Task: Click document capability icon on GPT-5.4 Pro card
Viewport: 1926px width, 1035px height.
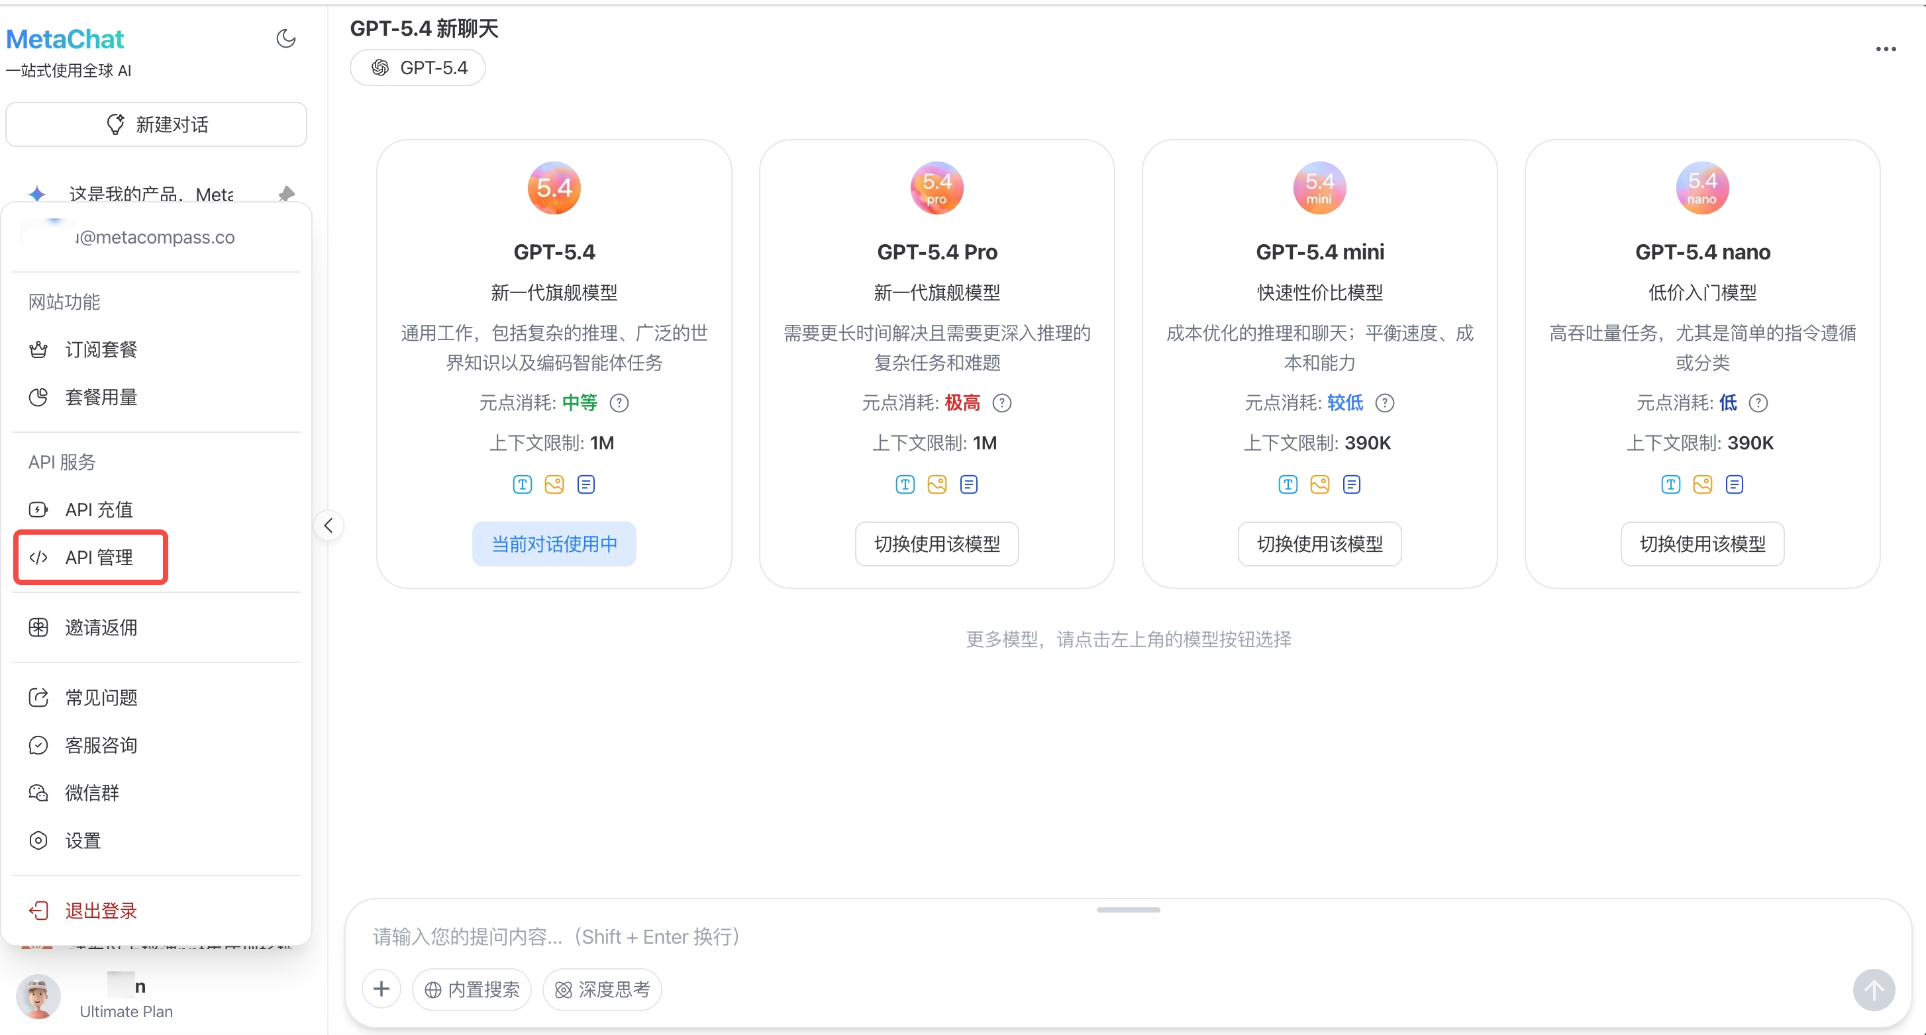Action: point(969,485)
